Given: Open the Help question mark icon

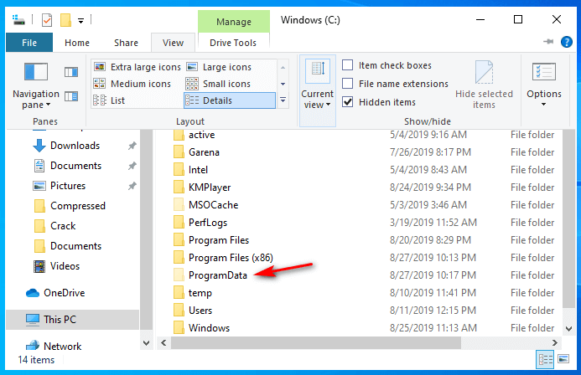Looking at the screenshot, I should [567, 42].
